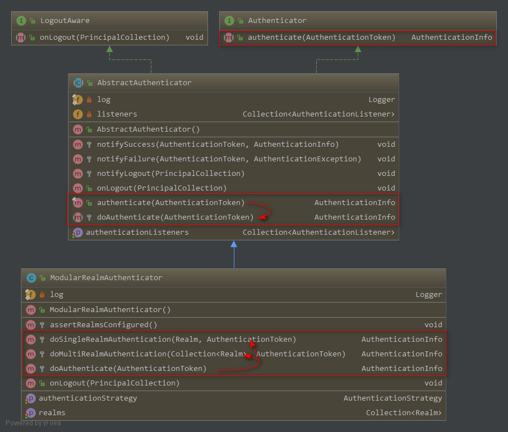Select doMultiRealmAuthentication method row
The width and height of the screenshot is (508, 432).
(x=197, y=354)
